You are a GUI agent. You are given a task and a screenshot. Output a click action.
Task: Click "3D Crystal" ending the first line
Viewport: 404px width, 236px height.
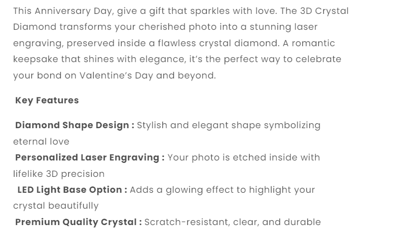[324, 11]
